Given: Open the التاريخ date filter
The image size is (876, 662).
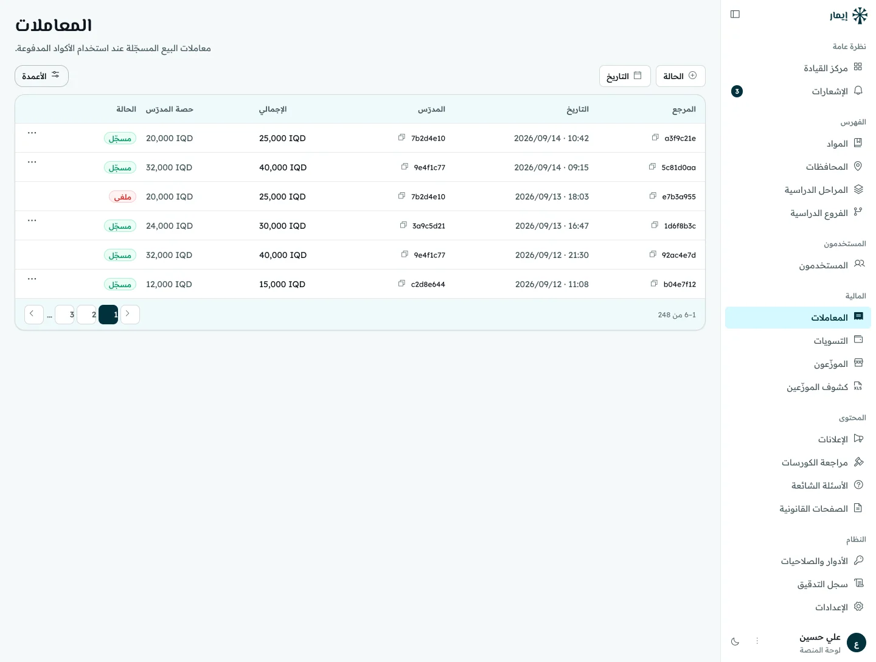Looking at the screenshot, I should pyautogui.click(x=625, y=76).
